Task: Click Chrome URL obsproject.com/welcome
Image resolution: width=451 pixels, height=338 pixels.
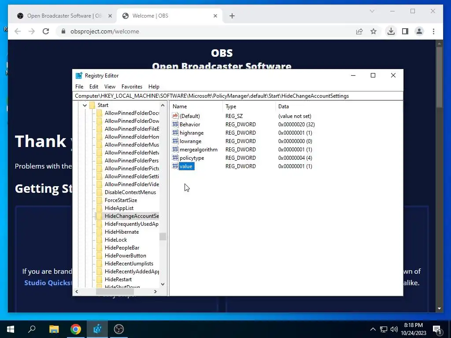Action: point(105,31)
